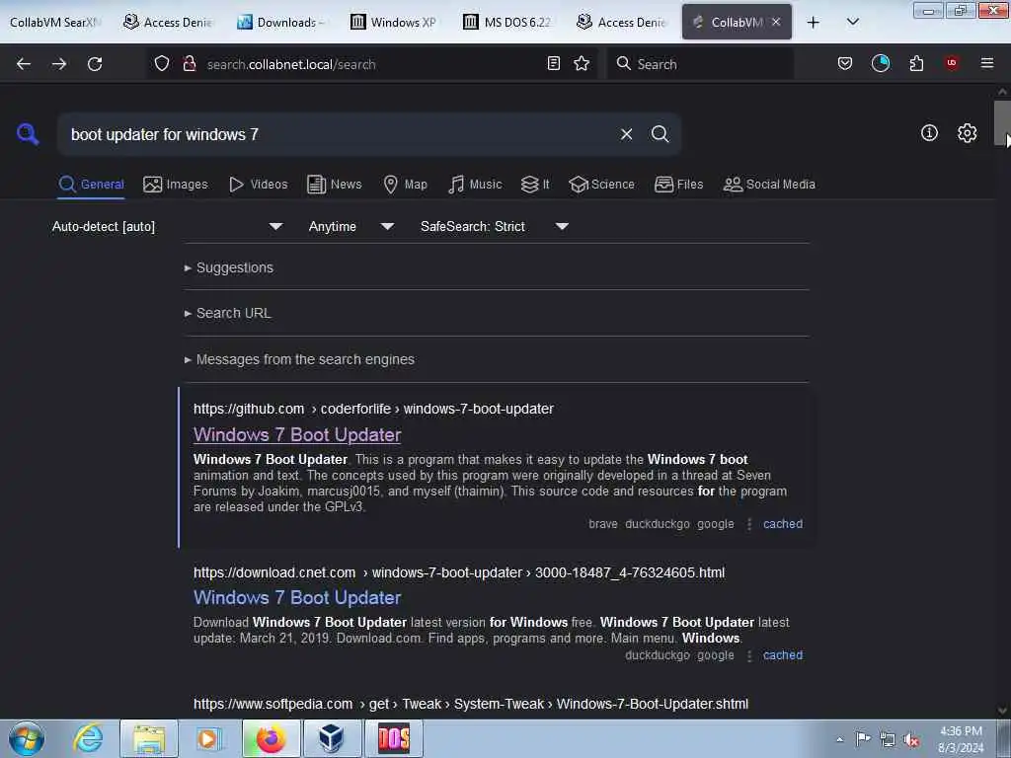Open the Auto-detect language dropdown
The height and width of the screenshot is (758, 1011).
point(167,226)
